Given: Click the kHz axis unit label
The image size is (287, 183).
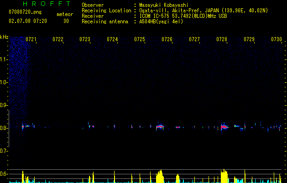Looking at the screenshot, I should 4,37.
